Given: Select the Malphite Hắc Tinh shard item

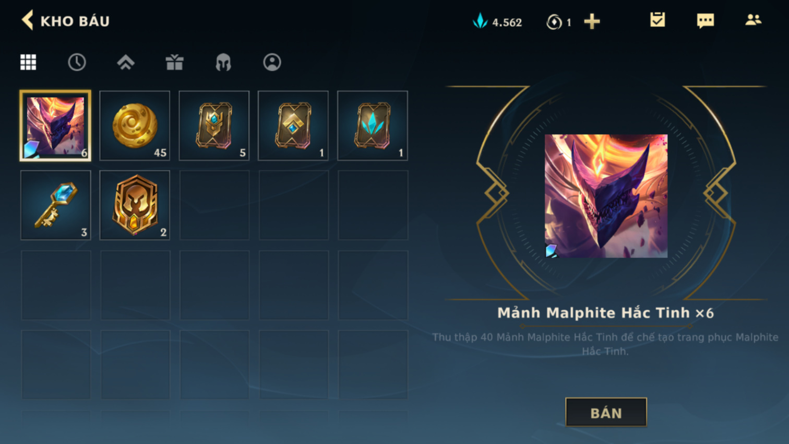Looking at the screenshot, I should pyautogui.click(x=55, y=125).
